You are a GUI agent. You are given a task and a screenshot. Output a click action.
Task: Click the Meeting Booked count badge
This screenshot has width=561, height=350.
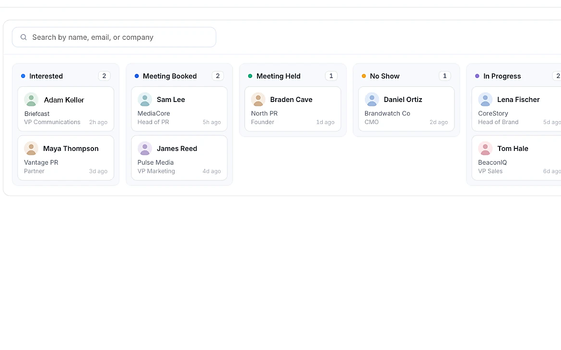pos(218,76)
